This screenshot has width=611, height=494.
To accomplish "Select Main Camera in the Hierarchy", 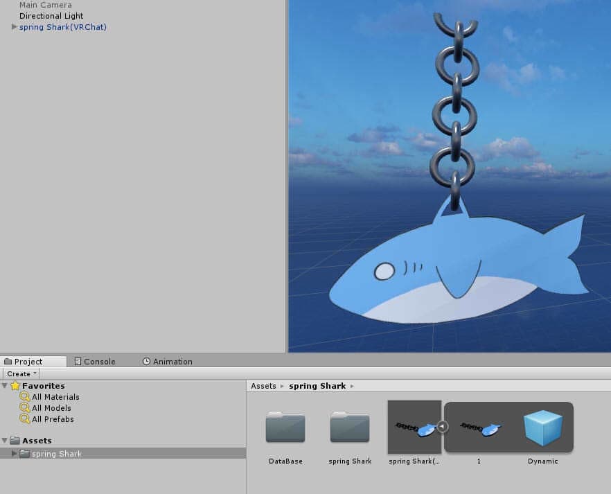I will 45,5.
